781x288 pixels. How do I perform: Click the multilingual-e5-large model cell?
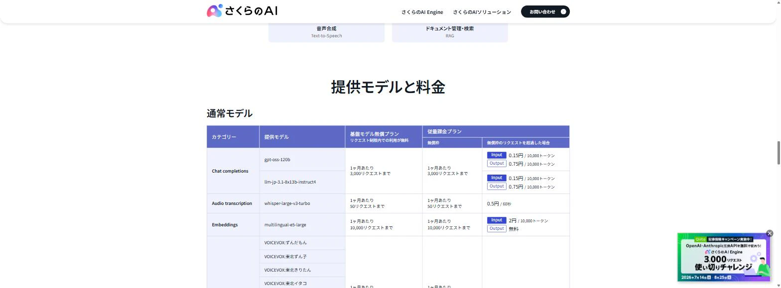(x=302, y=225)
